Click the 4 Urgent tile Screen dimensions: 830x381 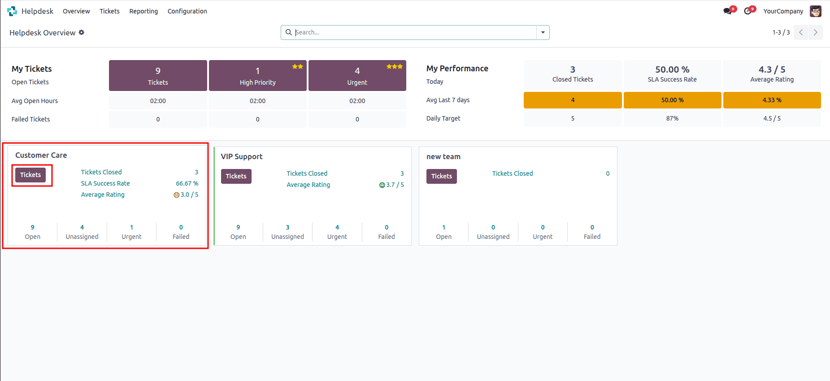click(x=357, y=76)
